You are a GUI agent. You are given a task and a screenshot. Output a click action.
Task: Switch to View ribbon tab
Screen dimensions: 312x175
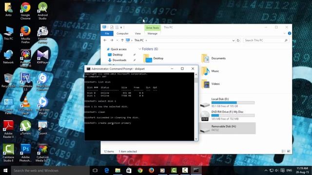tap(137, 34)
